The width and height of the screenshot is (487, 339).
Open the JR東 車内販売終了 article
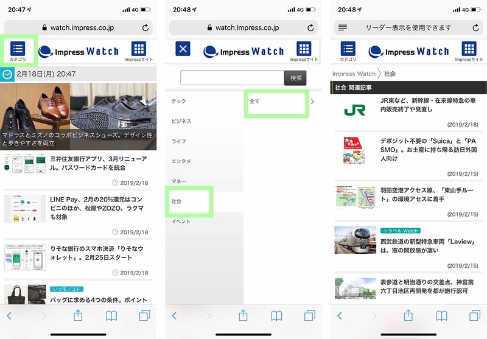[428, 105]
